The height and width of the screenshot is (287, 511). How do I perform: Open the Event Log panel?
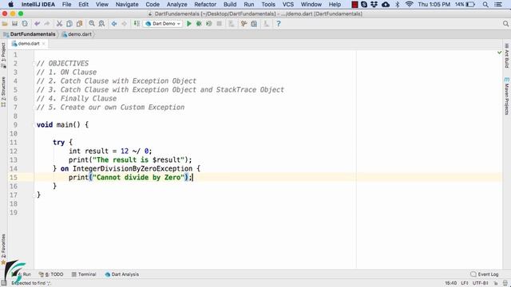485,274
